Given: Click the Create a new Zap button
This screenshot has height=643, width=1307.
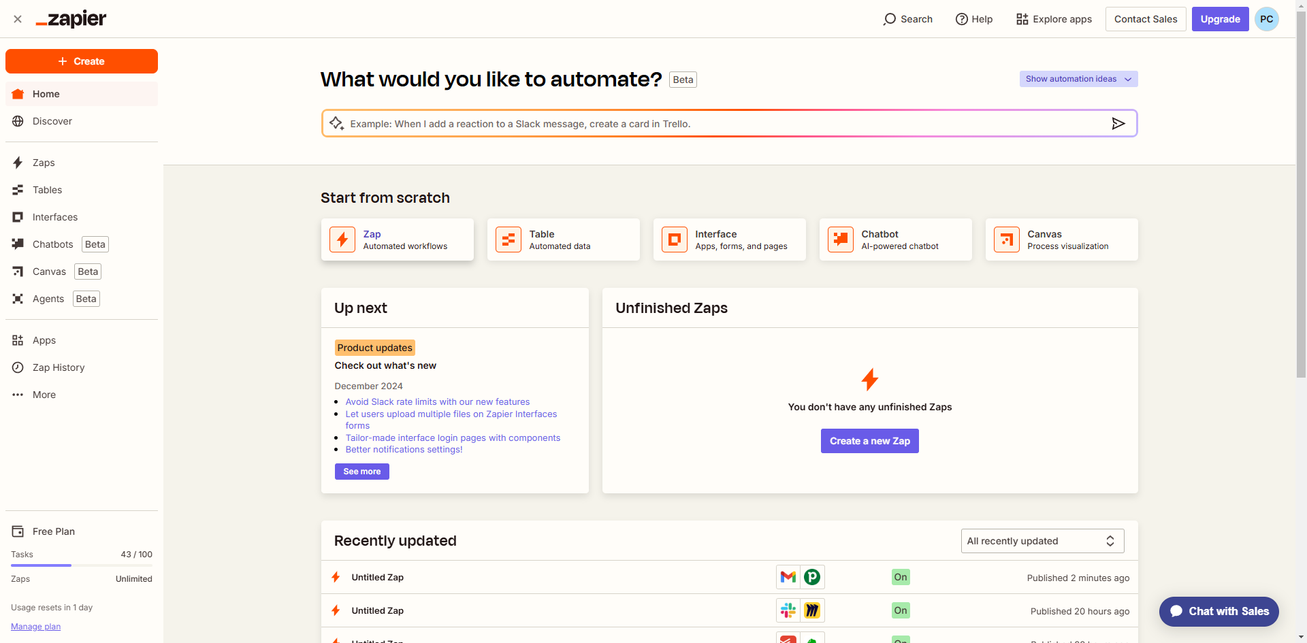Looking at the screenshot, I should pyautogui.click(x=869, y=441).
